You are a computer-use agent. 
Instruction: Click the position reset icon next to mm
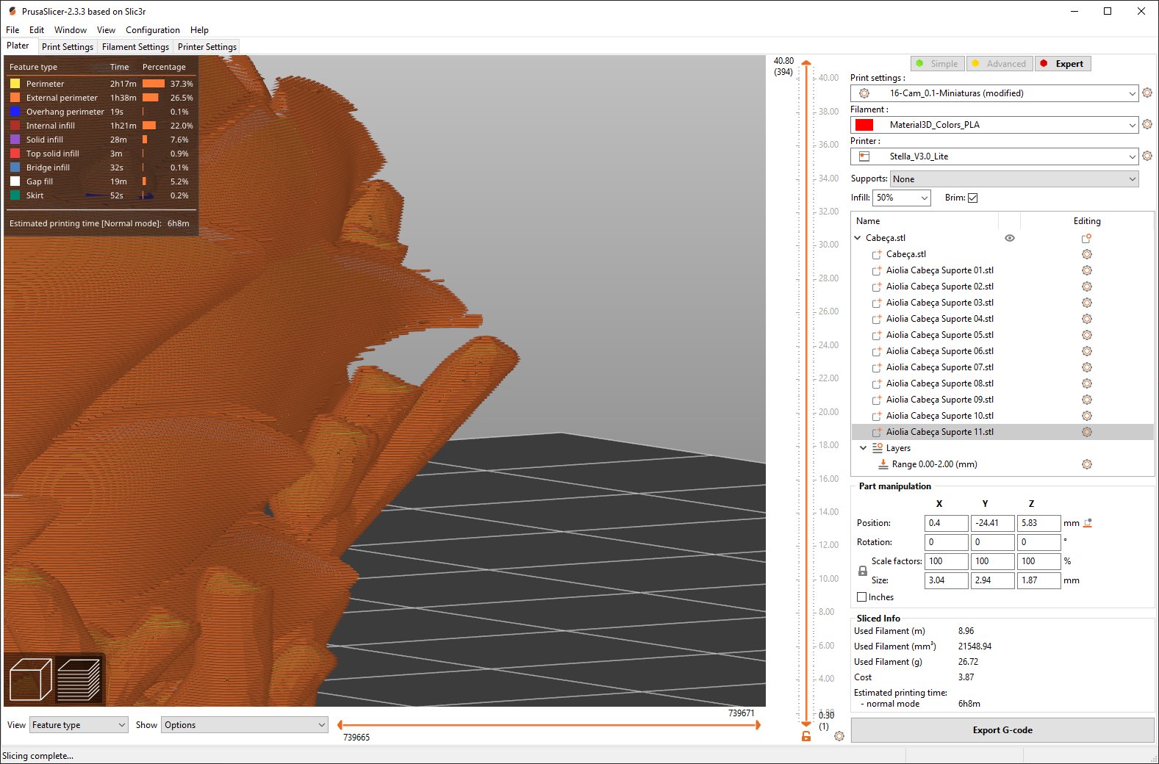pyautogui.click(x=1088, y=523)
